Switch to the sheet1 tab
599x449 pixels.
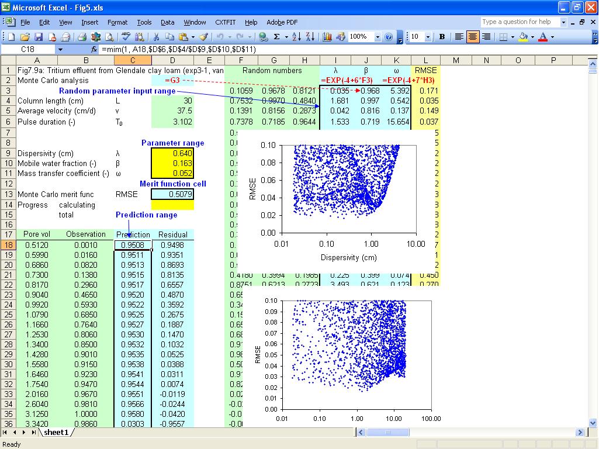(x=56, y=433)
